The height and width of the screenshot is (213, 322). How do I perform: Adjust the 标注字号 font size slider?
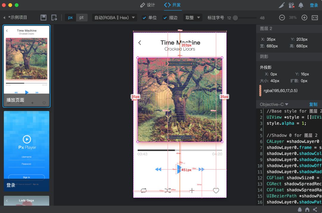236,18
